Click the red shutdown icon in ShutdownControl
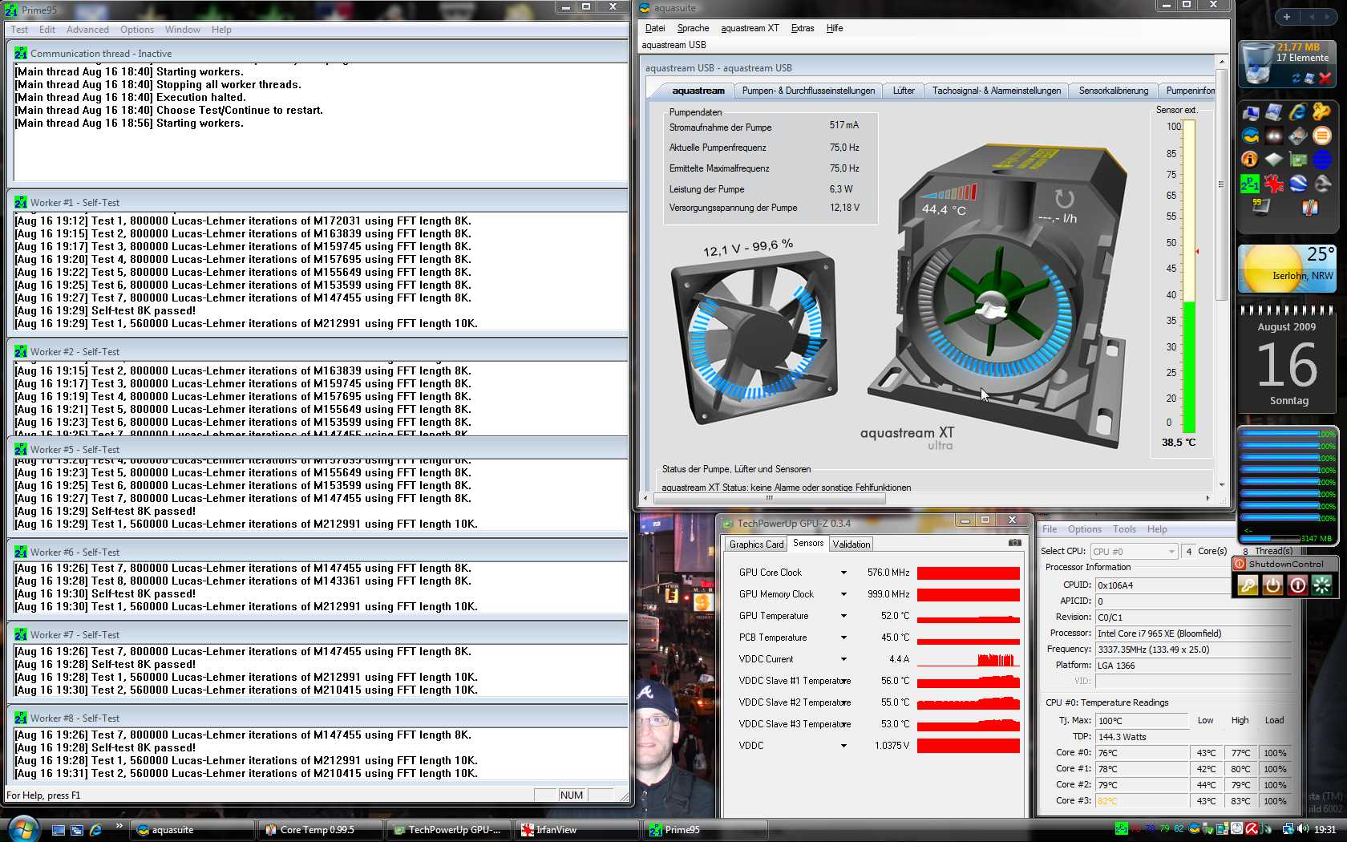The height and width of the screenshot is (842, 1347). click(x=1297, y=585)
